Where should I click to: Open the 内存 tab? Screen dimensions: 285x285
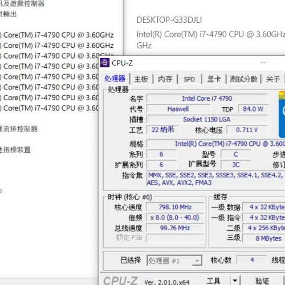(165, 79)
